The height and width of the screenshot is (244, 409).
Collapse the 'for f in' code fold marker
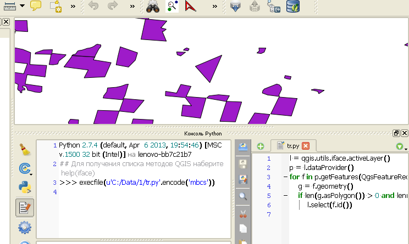(286, 177)
